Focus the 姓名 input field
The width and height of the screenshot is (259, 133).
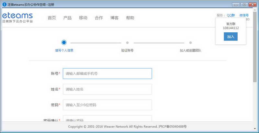[107, 89]
